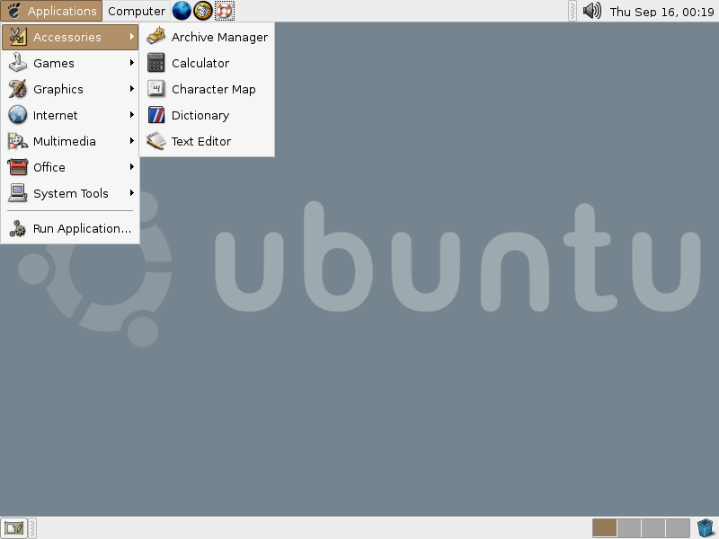This screenshot has height=539, width=719.
Task: Click the Dictionary book icon
Action: point(156,115)
